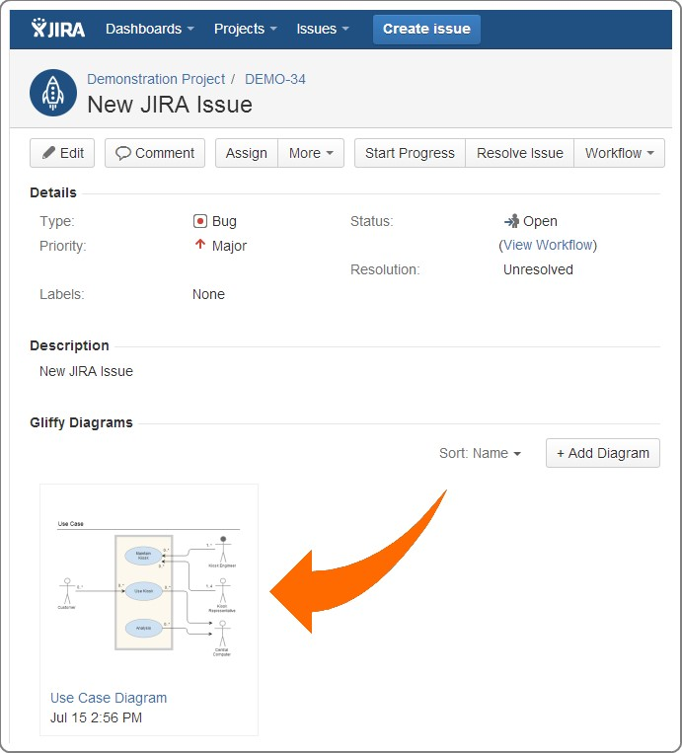
Task: Click the Edit button
Action: (x=62, y=153)
